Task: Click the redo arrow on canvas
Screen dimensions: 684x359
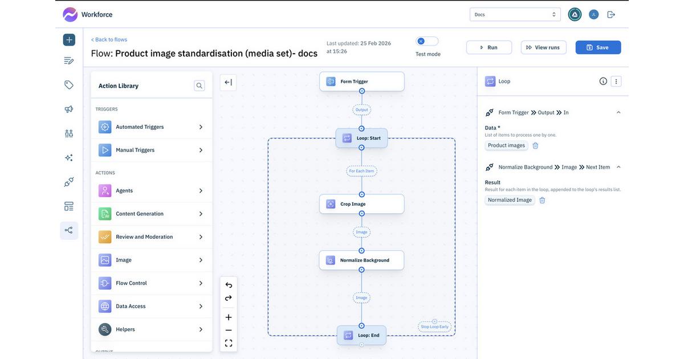Action: (x=229, y=298)
